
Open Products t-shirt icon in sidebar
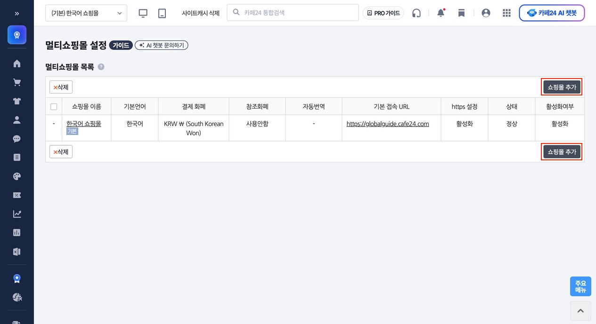pyautogui.click(x=17, y=101)
